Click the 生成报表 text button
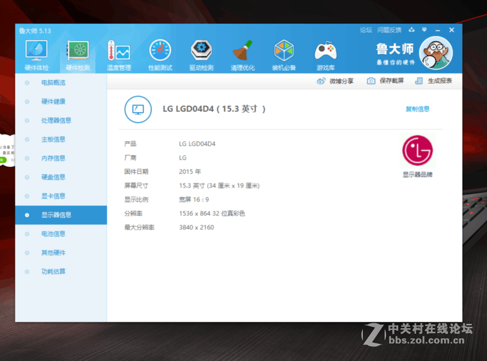 440,81
